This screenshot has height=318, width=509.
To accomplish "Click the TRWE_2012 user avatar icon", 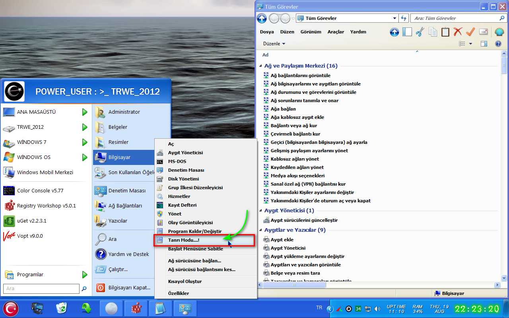I will point(14,92).
